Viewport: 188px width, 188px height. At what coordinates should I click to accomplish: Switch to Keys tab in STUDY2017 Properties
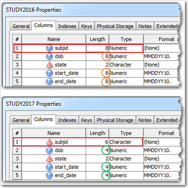[x=86, y=120]
